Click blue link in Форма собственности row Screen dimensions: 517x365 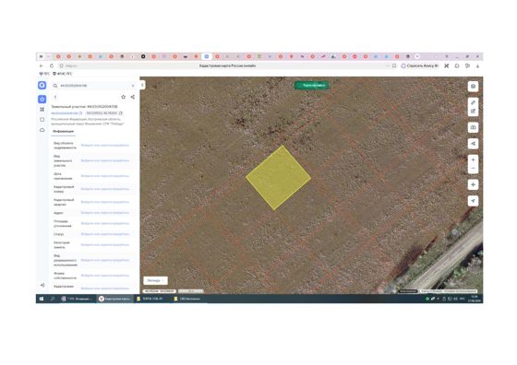coord(105,276)
